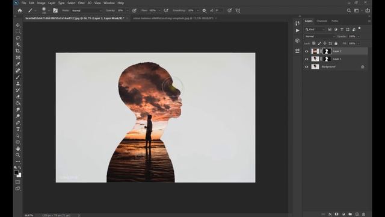Viewport: 385px width, 217px height.
Task: Open the Image menu
Action: point(41,3)
